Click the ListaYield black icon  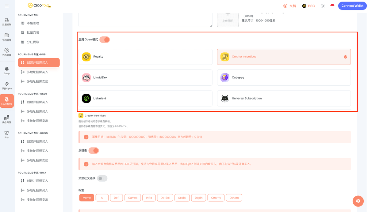[x=86, y=98]
